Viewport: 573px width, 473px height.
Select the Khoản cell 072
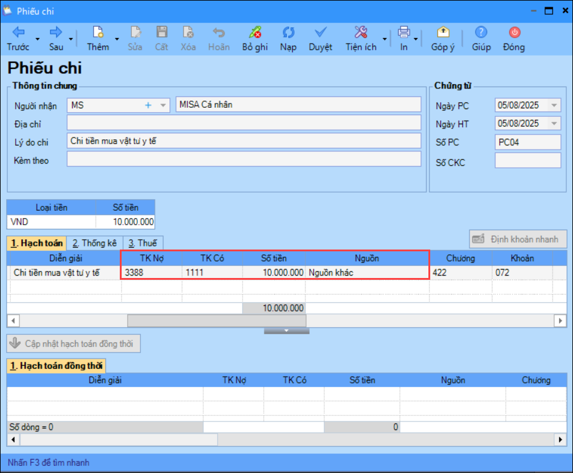[523, 273]
